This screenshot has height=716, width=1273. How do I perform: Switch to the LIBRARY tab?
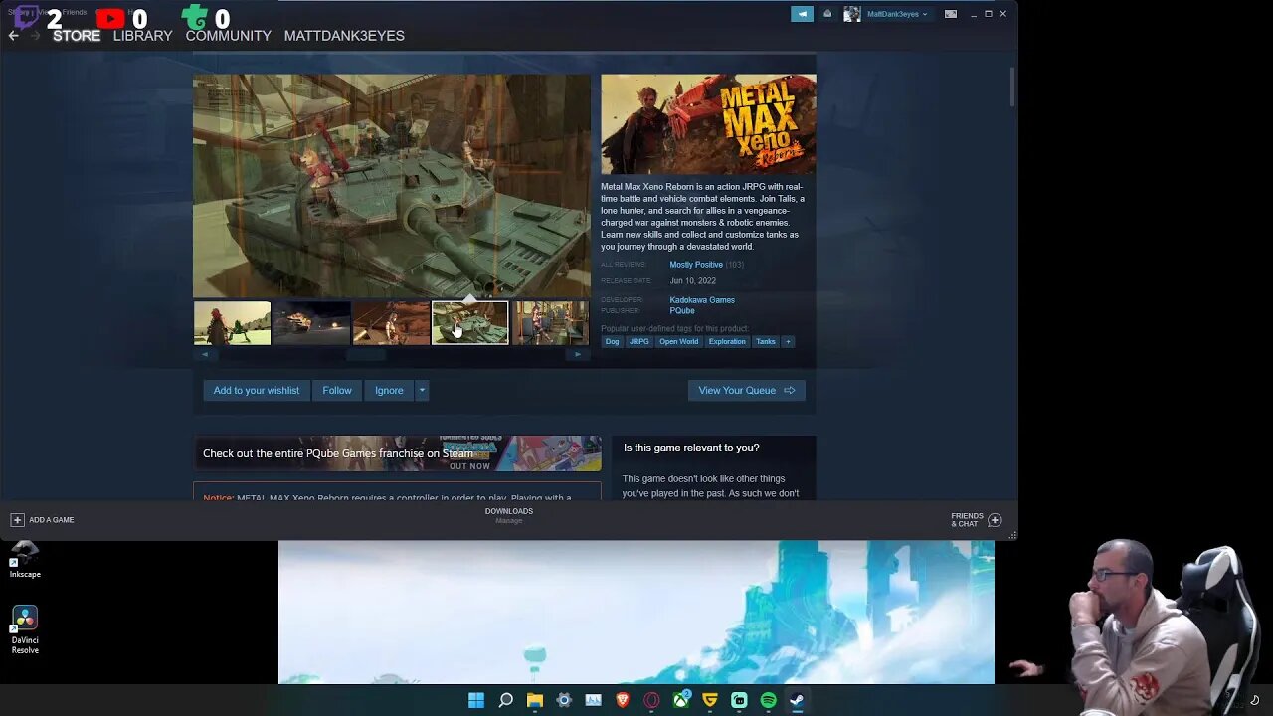tap(142, 36)
